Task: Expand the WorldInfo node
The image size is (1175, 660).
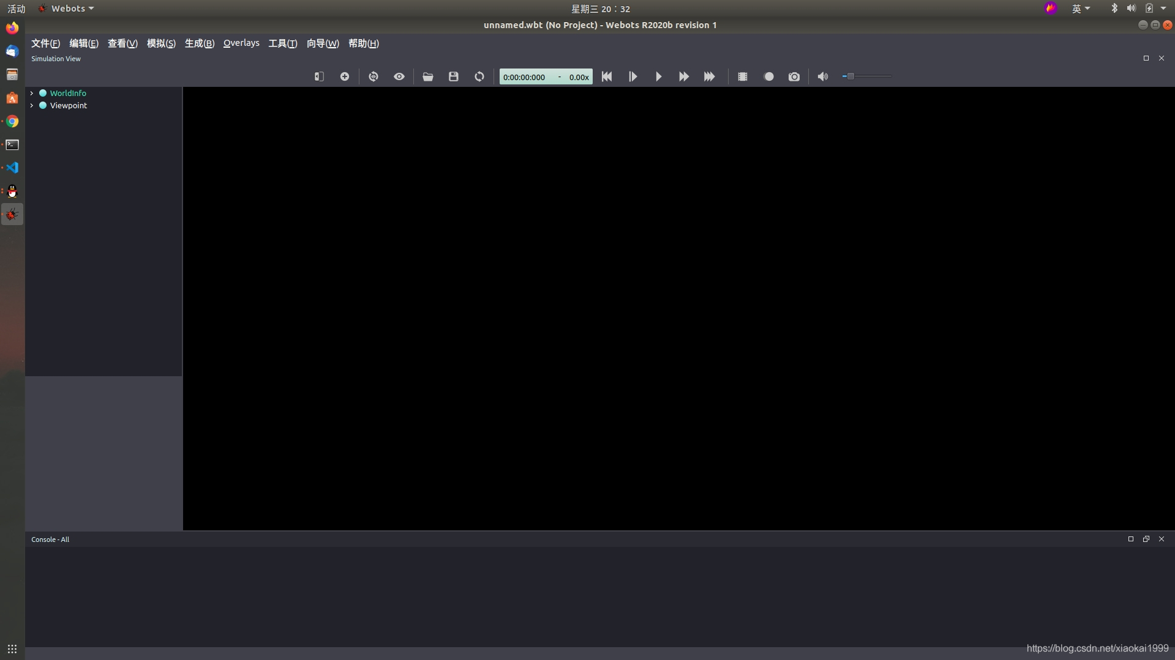Action: (32, 93)
